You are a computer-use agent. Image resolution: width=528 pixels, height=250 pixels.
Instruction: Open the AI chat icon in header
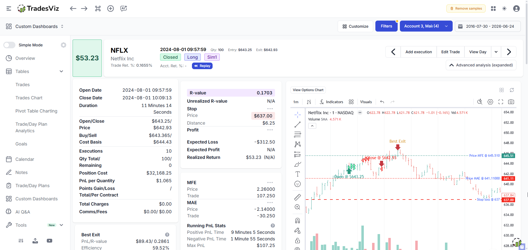124,9
